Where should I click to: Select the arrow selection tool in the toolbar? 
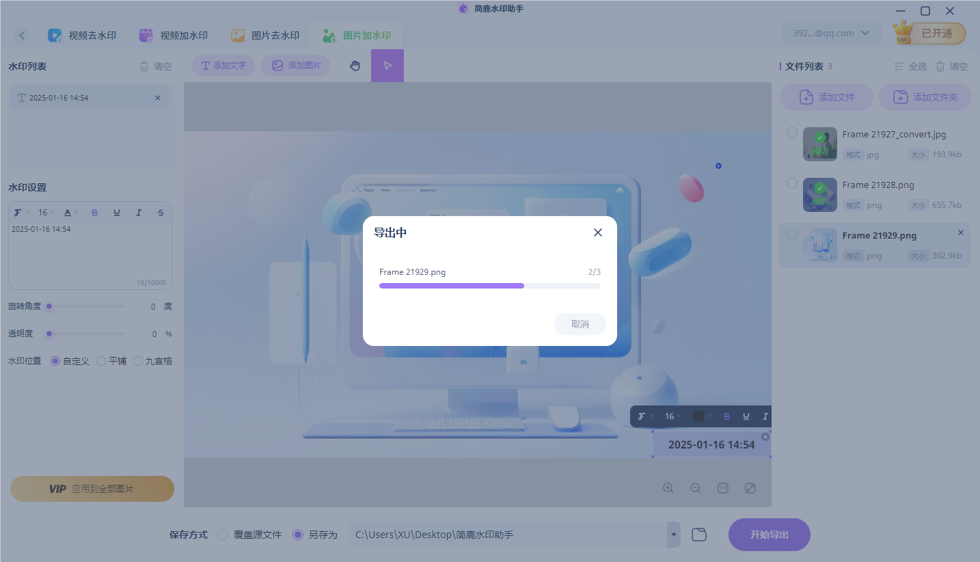pyautogui.click(x=387, y=65)
